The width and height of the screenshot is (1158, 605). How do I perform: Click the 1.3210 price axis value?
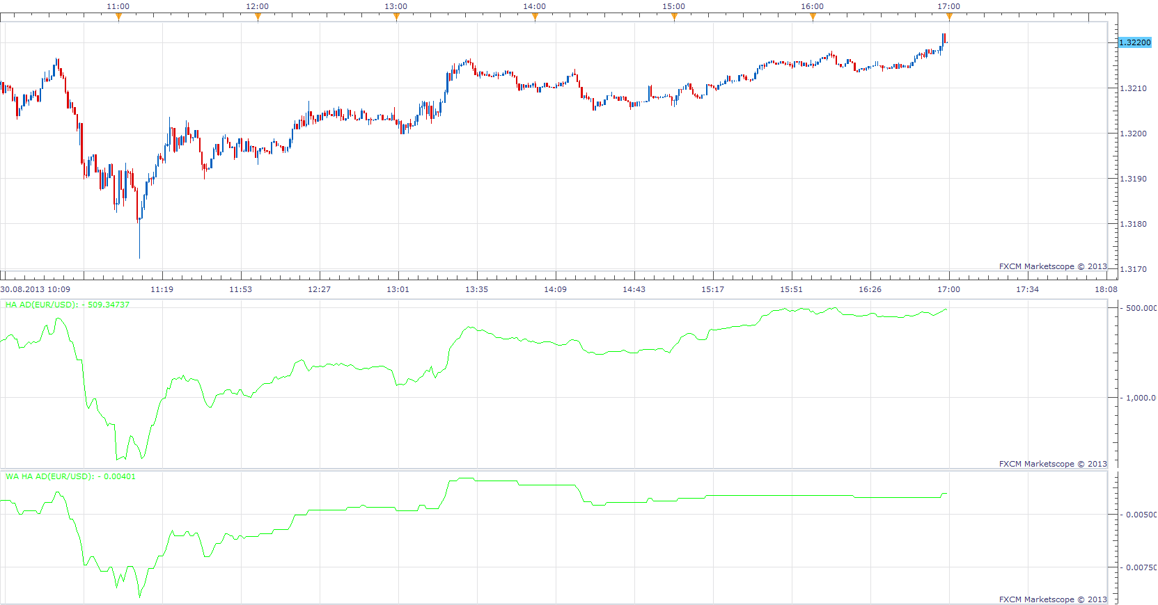(x=1133, y=88)
